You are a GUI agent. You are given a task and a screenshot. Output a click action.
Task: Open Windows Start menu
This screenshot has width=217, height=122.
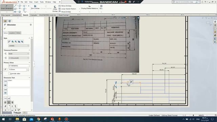(x=3, y=119)
